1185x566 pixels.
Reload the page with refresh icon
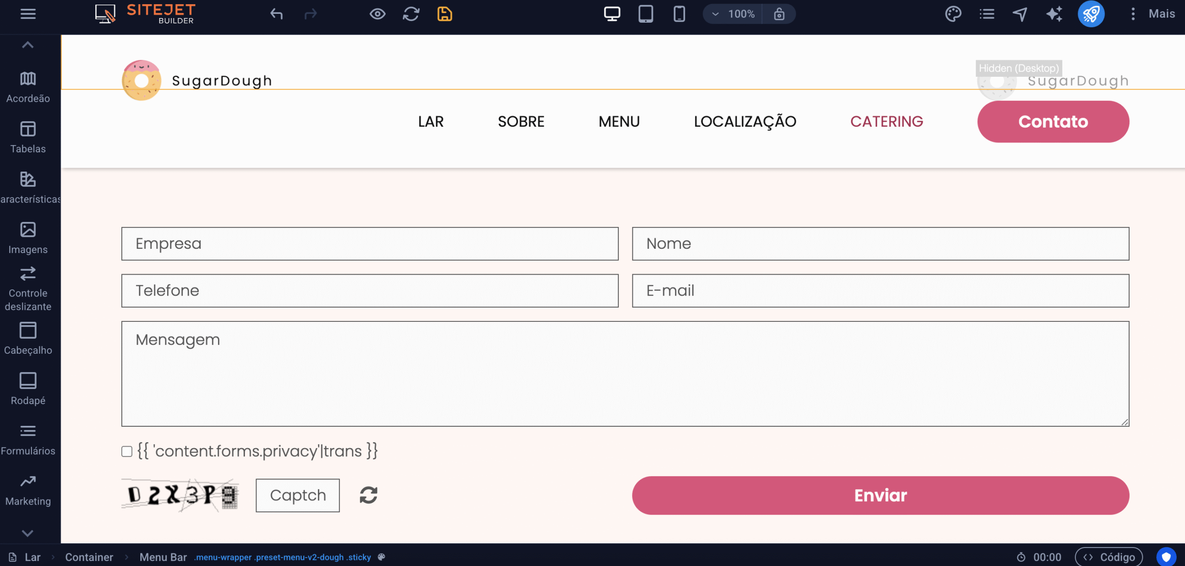411,14
